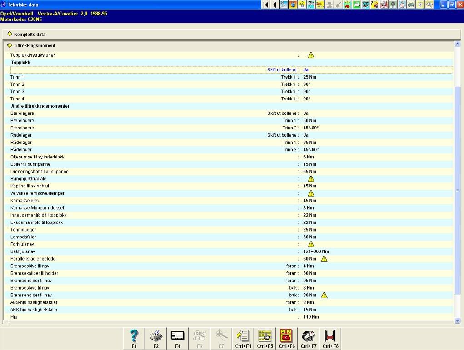Click warning triangle next to Parallellstag endeledd
Screen dimensions: 464x350
coord(324,259)
